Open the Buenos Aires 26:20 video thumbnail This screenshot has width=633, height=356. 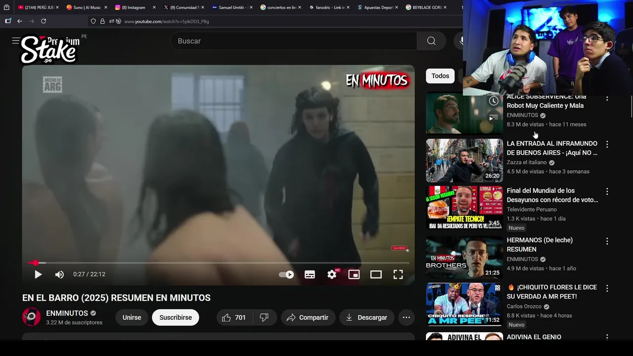(x=464, y=161)
